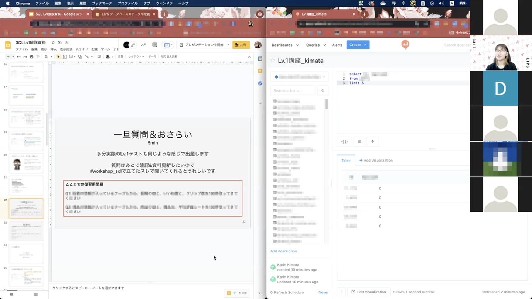Click the input tools あ icon

tap(108, 57)
